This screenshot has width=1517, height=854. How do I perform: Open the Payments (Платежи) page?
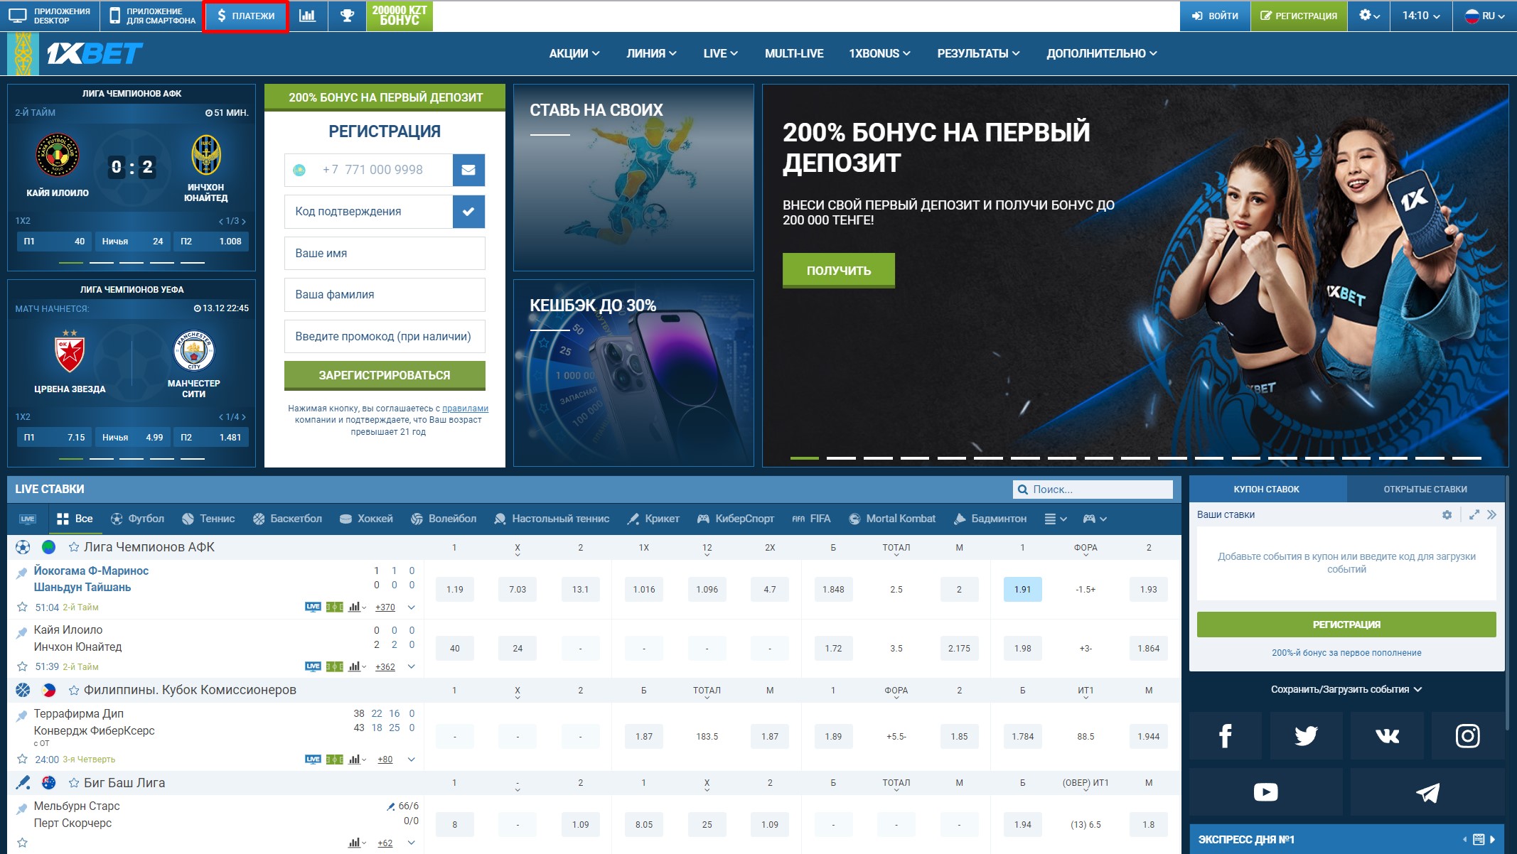click(x=246, y=16)
